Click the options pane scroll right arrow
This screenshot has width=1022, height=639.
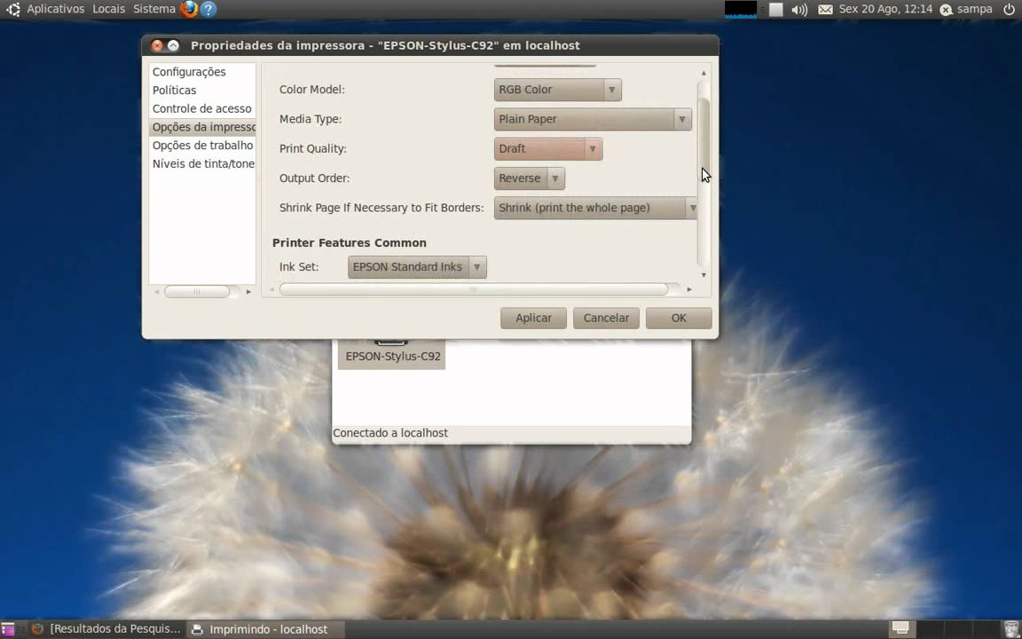coord(689,288)
